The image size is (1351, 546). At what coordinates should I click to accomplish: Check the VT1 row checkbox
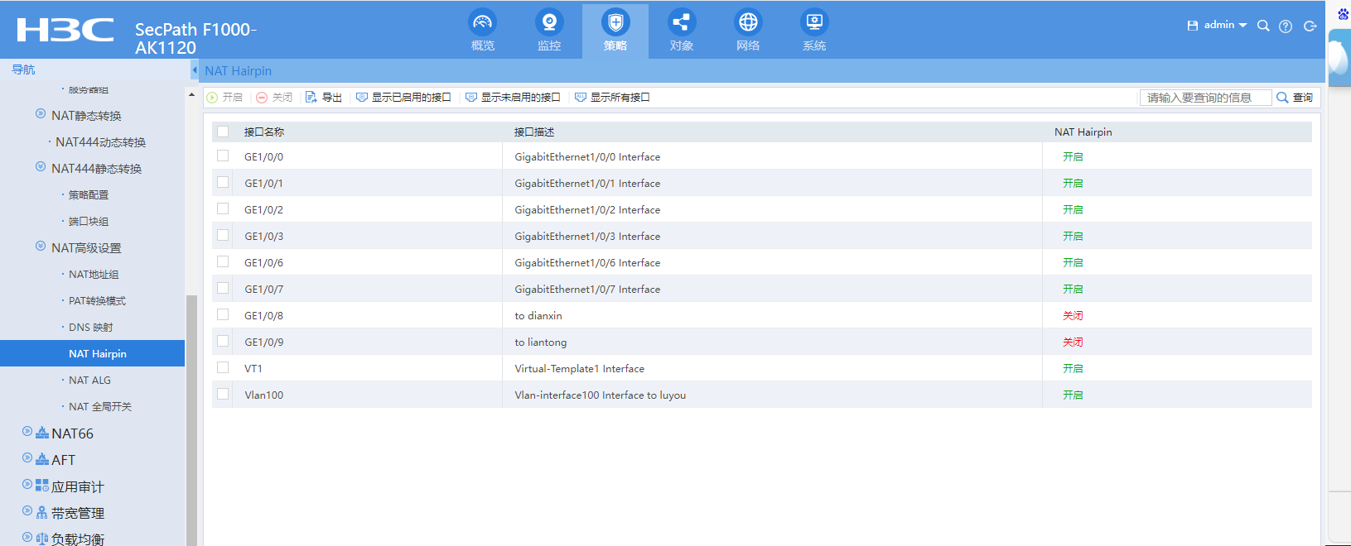(x=223, y=367)
